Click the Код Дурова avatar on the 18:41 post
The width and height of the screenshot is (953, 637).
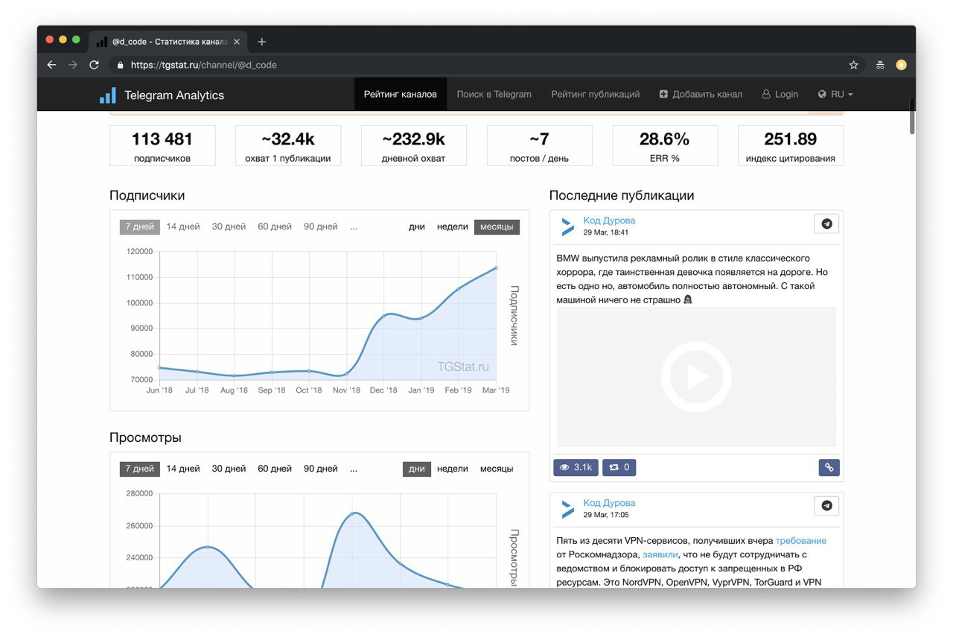567,226
